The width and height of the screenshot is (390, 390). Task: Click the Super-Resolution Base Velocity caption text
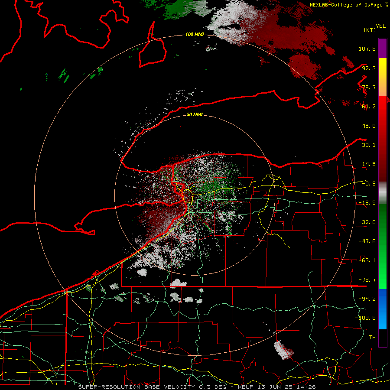click(x=197, y=387)
